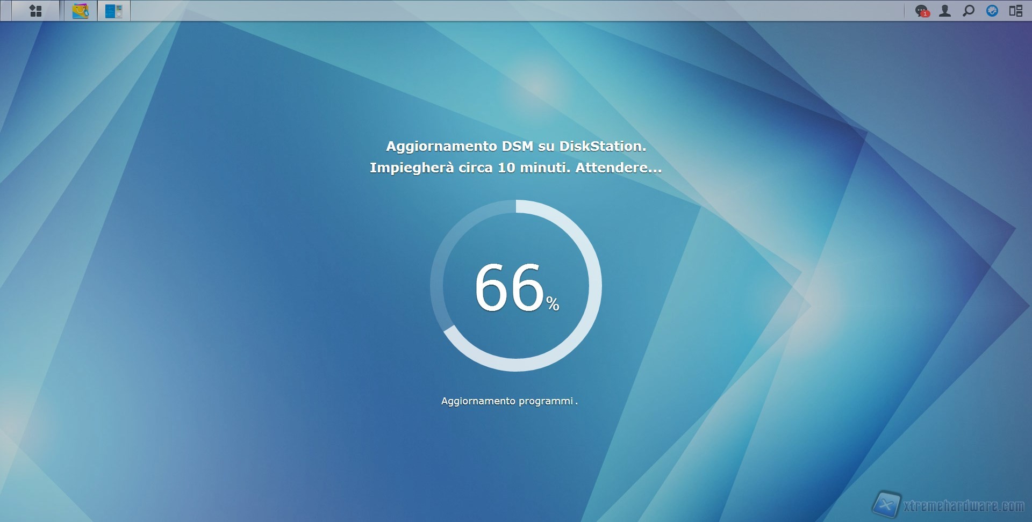Click the 'Aggiornamento DSM su DiskStation' heading

point(516,146)
